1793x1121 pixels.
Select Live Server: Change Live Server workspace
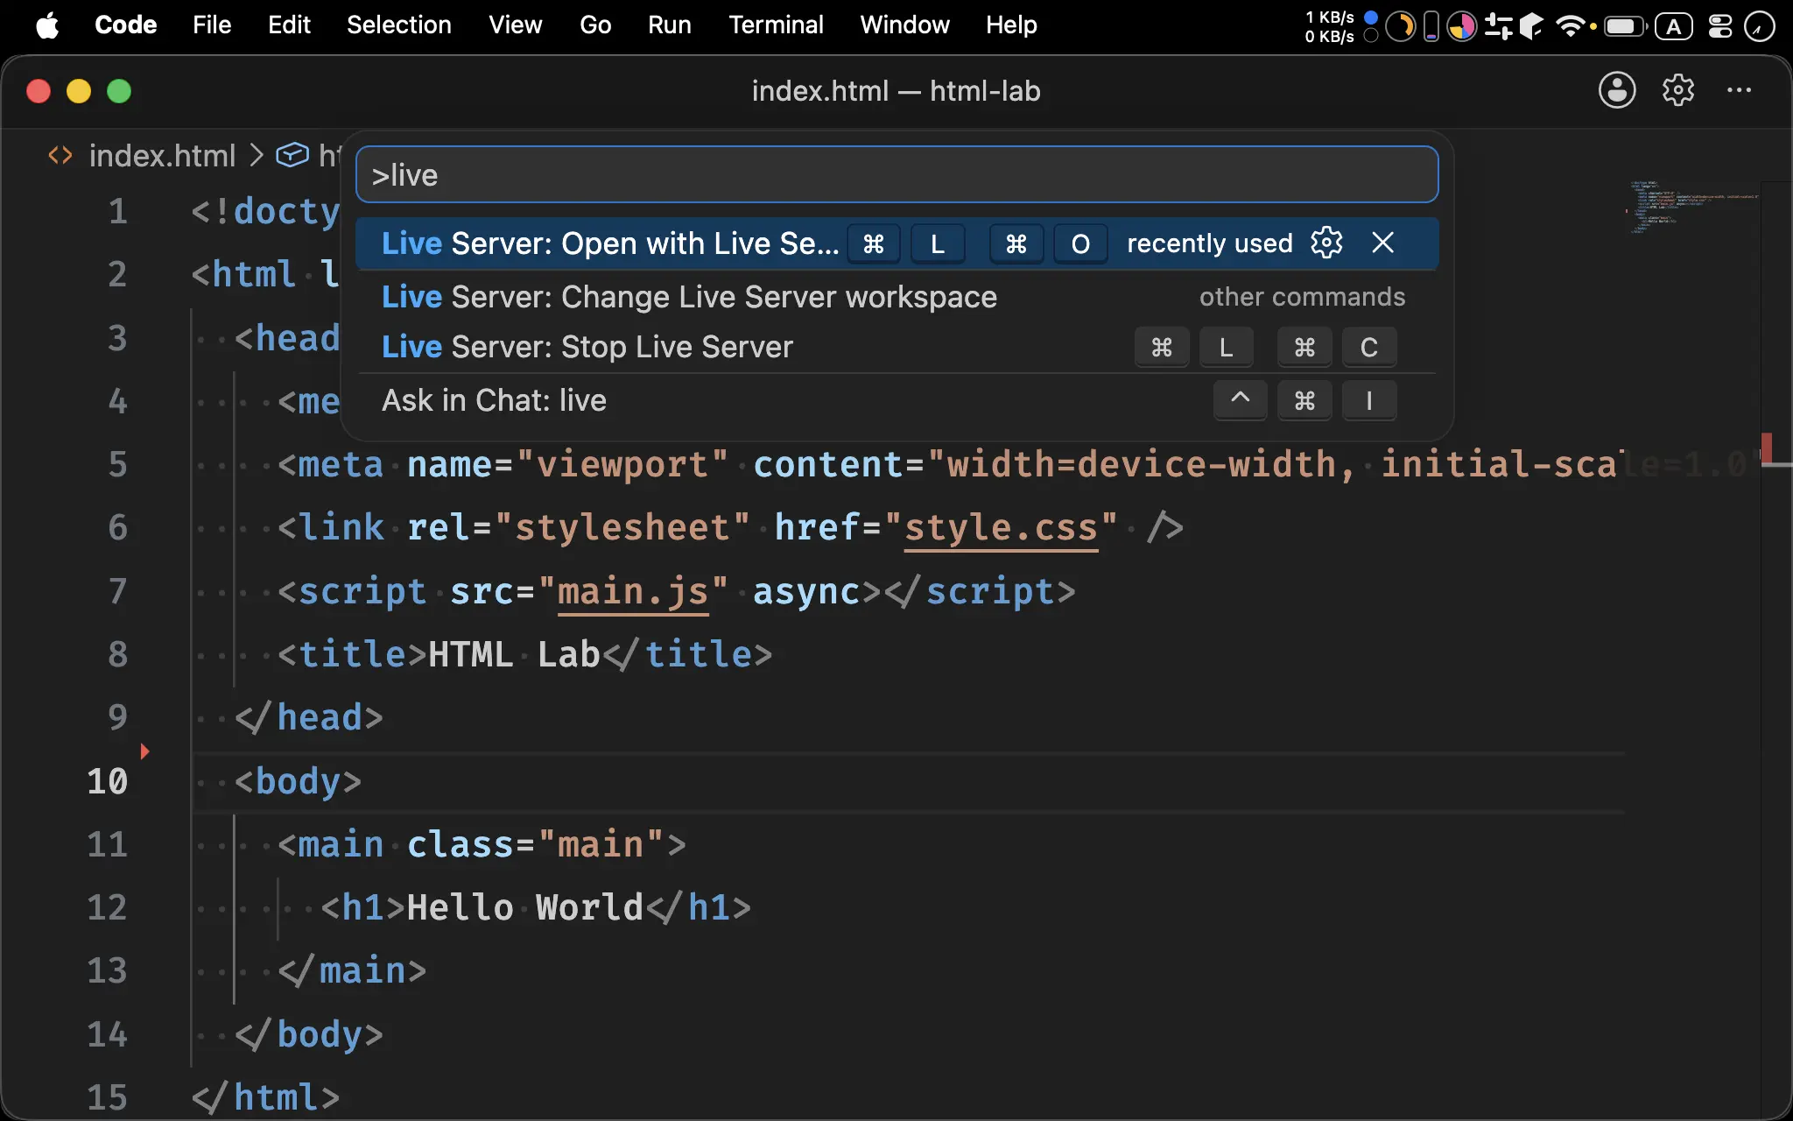click(x=896, y=297)
